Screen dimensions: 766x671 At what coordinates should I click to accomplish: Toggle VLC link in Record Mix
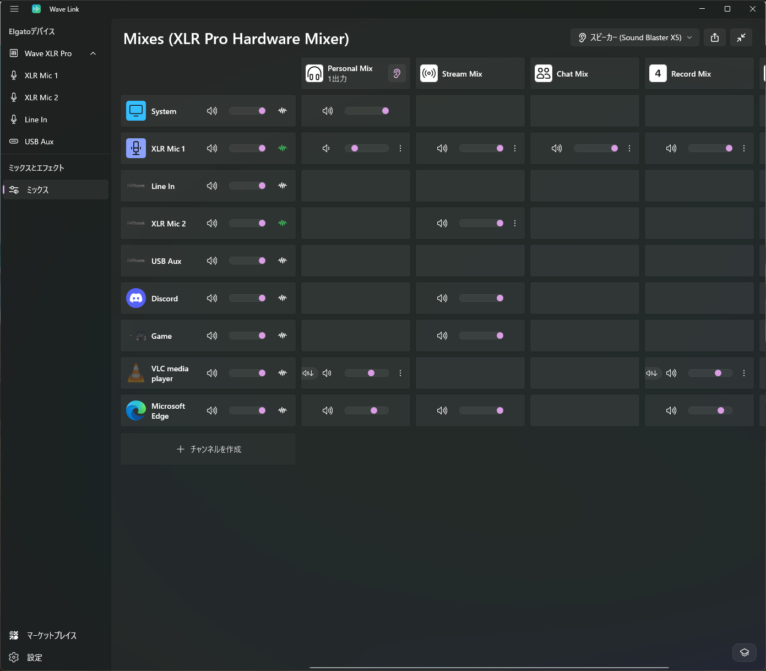pyautogui.click(x=652, y=373)
